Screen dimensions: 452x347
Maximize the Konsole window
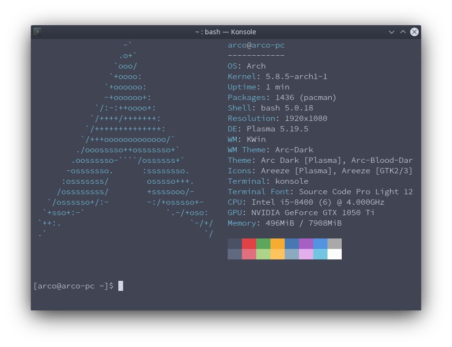pos(403,32)
